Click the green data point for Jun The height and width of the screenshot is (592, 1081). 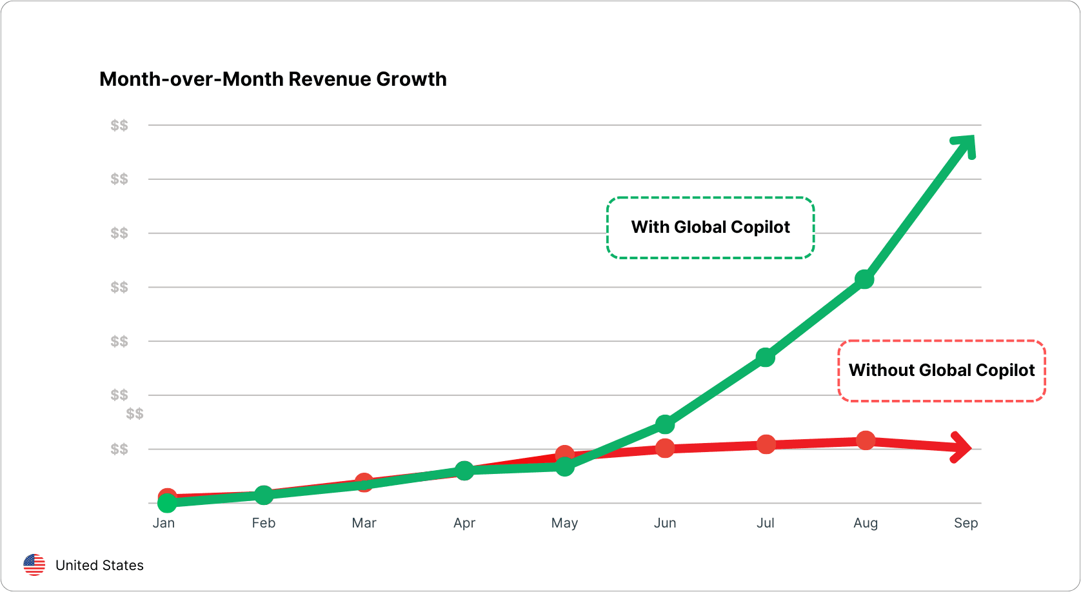coord(665,424)
